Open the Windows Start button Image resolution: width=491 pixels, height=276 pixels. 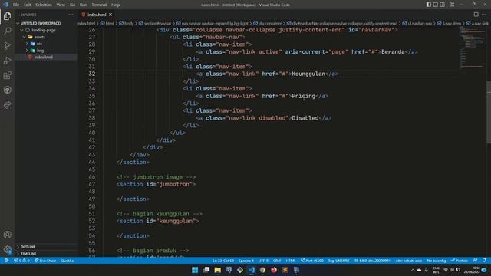(195, 270)
